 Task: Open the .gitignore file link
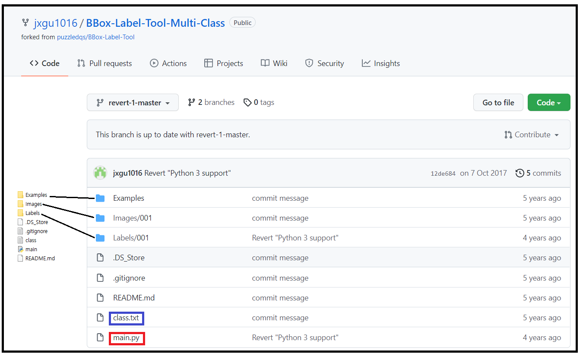tap(129, 278)
